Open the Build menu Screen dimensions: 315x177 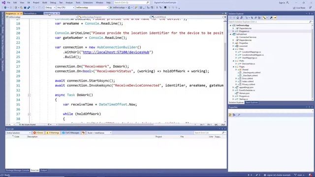(45, 2)
